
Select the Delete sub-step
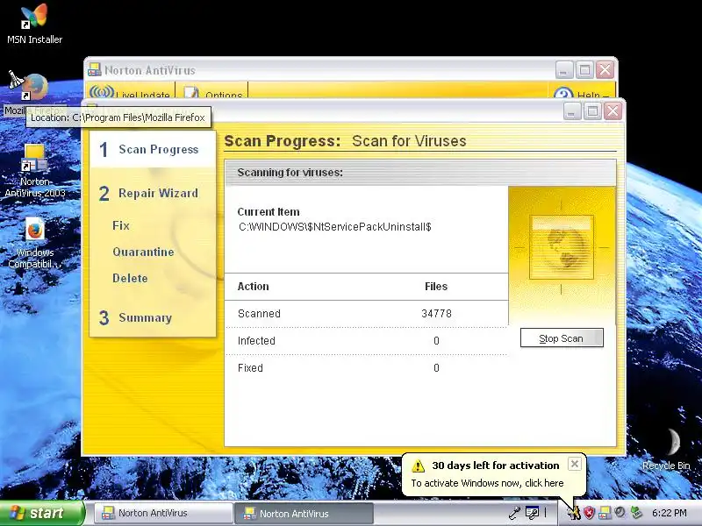click(130, 278)
